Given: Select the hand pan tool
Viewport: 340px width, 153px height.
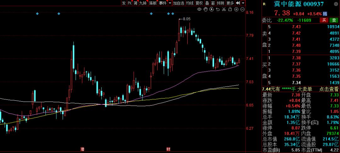Looking at the screenshot, I should point(205,9).
